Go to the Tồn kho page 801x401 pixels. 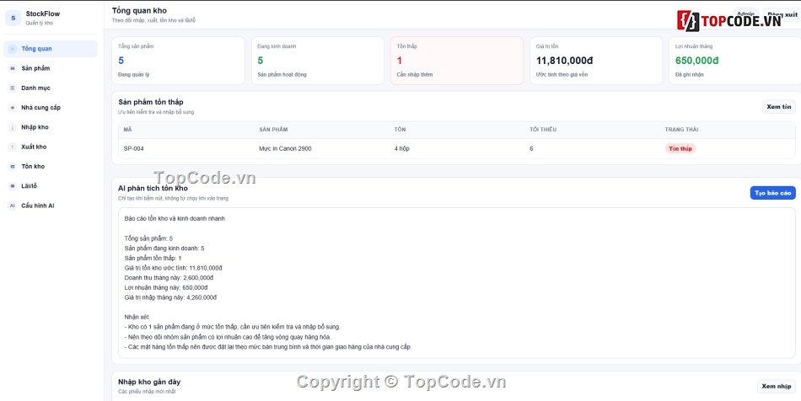click(x=51, y=166)
